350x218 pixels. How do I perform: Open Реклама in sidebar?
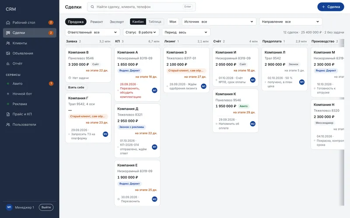[30, 104]
